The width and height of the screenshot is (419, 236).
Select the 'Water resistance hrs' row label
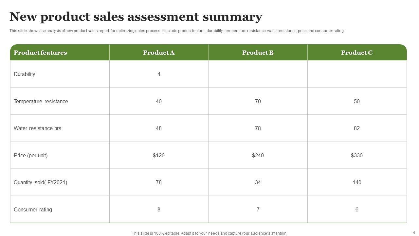click(x=37, y=128)
